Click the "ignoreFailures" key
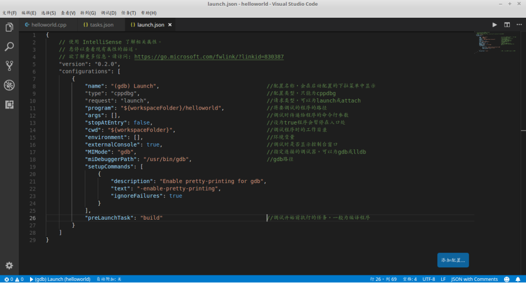Viewport: 526px width, 283px height. point(137,196)
